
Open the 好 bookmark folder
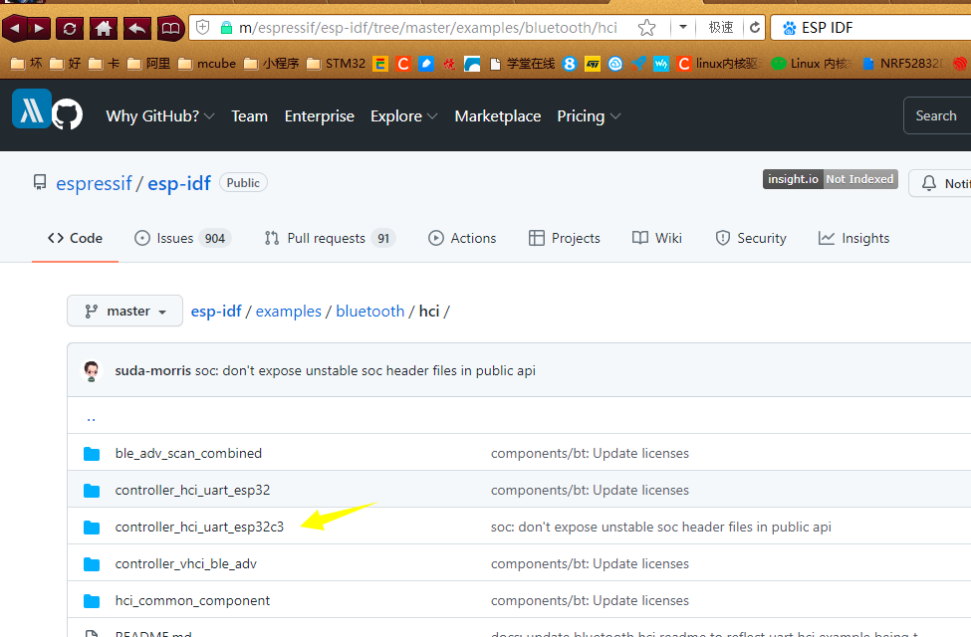pos(65,63)
